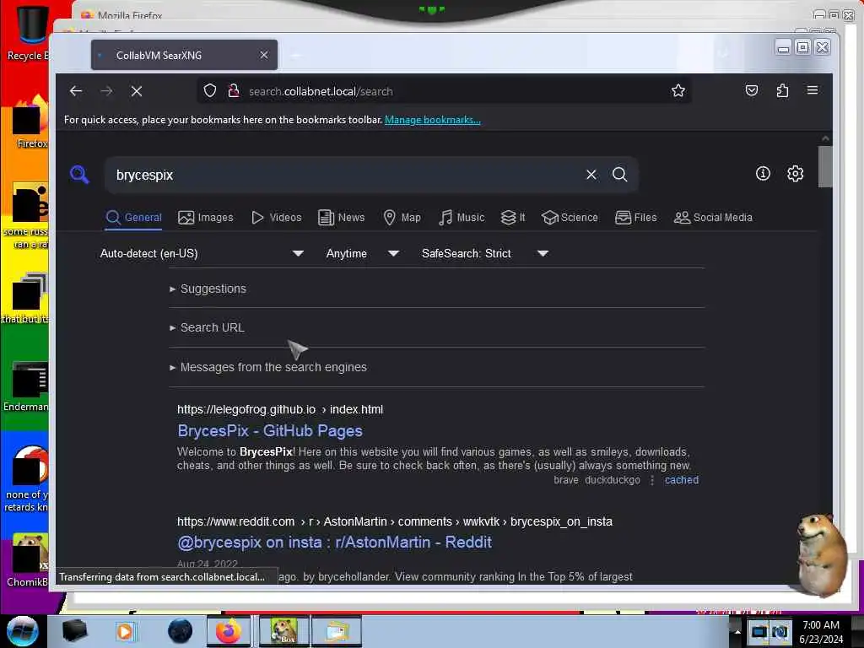Bookmark this page with the star
864x648 pixels.
point(678,90)
